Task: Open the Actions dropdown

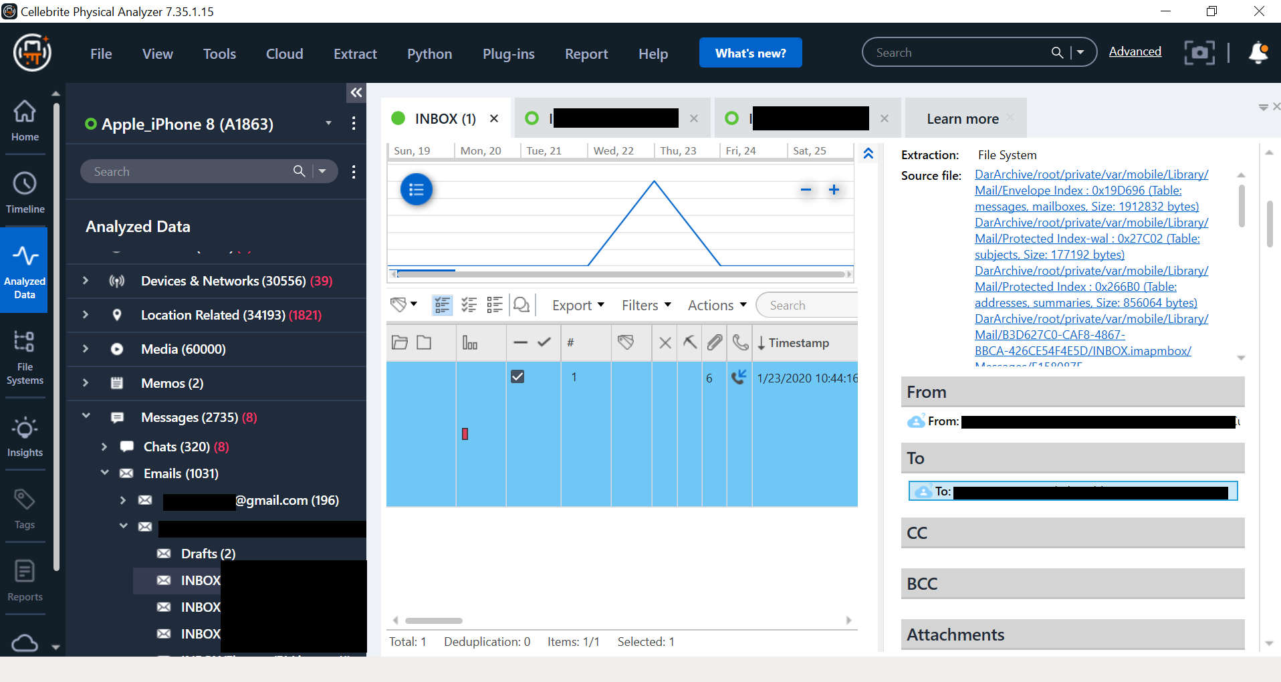Action: pos(717,305)
